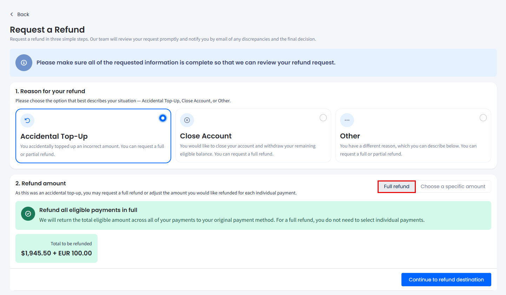
Task: Click the '1. Reason for your refund' heading
Action: (51, 91)
